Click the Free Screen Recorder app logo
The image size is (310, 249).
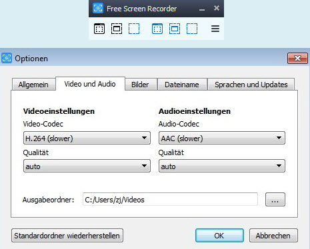point(98,9)
